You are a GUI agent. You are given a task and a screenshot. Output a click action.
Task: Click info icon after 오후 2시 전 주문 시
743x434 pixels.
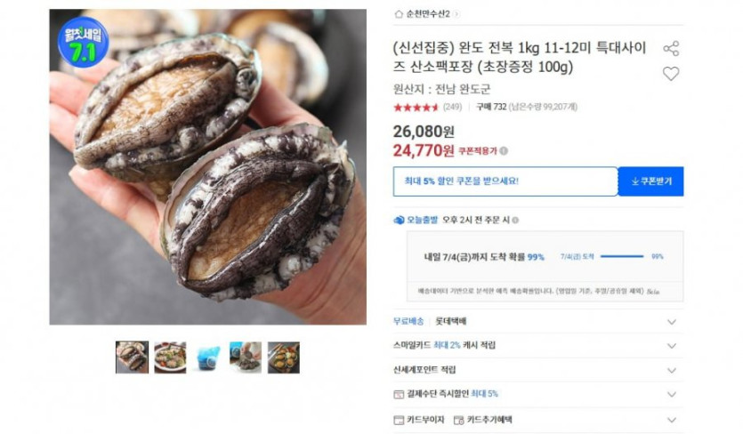515,220
